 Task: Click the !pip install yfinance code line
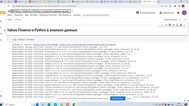(23, 39)
